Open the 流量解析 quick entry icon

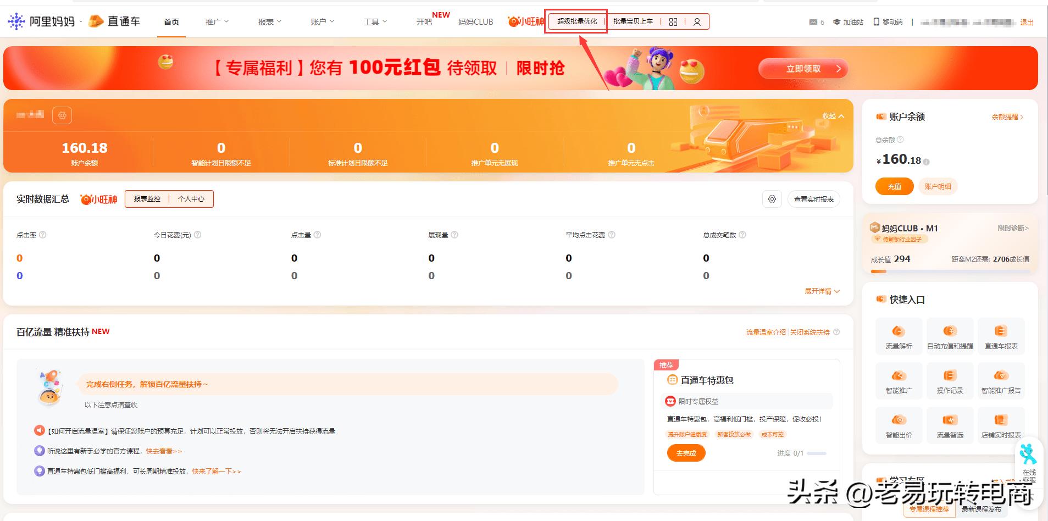[899, 332]
